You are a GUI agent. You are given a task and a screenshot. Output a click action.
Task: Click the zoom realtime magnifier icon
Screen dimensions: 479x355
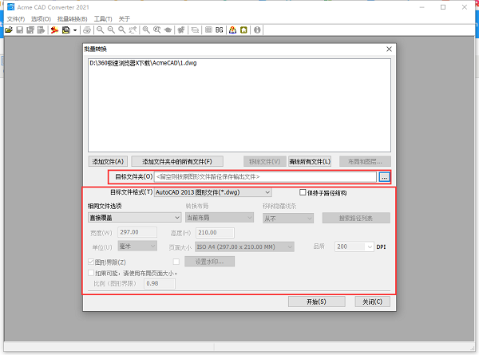(x=157, y=30)
